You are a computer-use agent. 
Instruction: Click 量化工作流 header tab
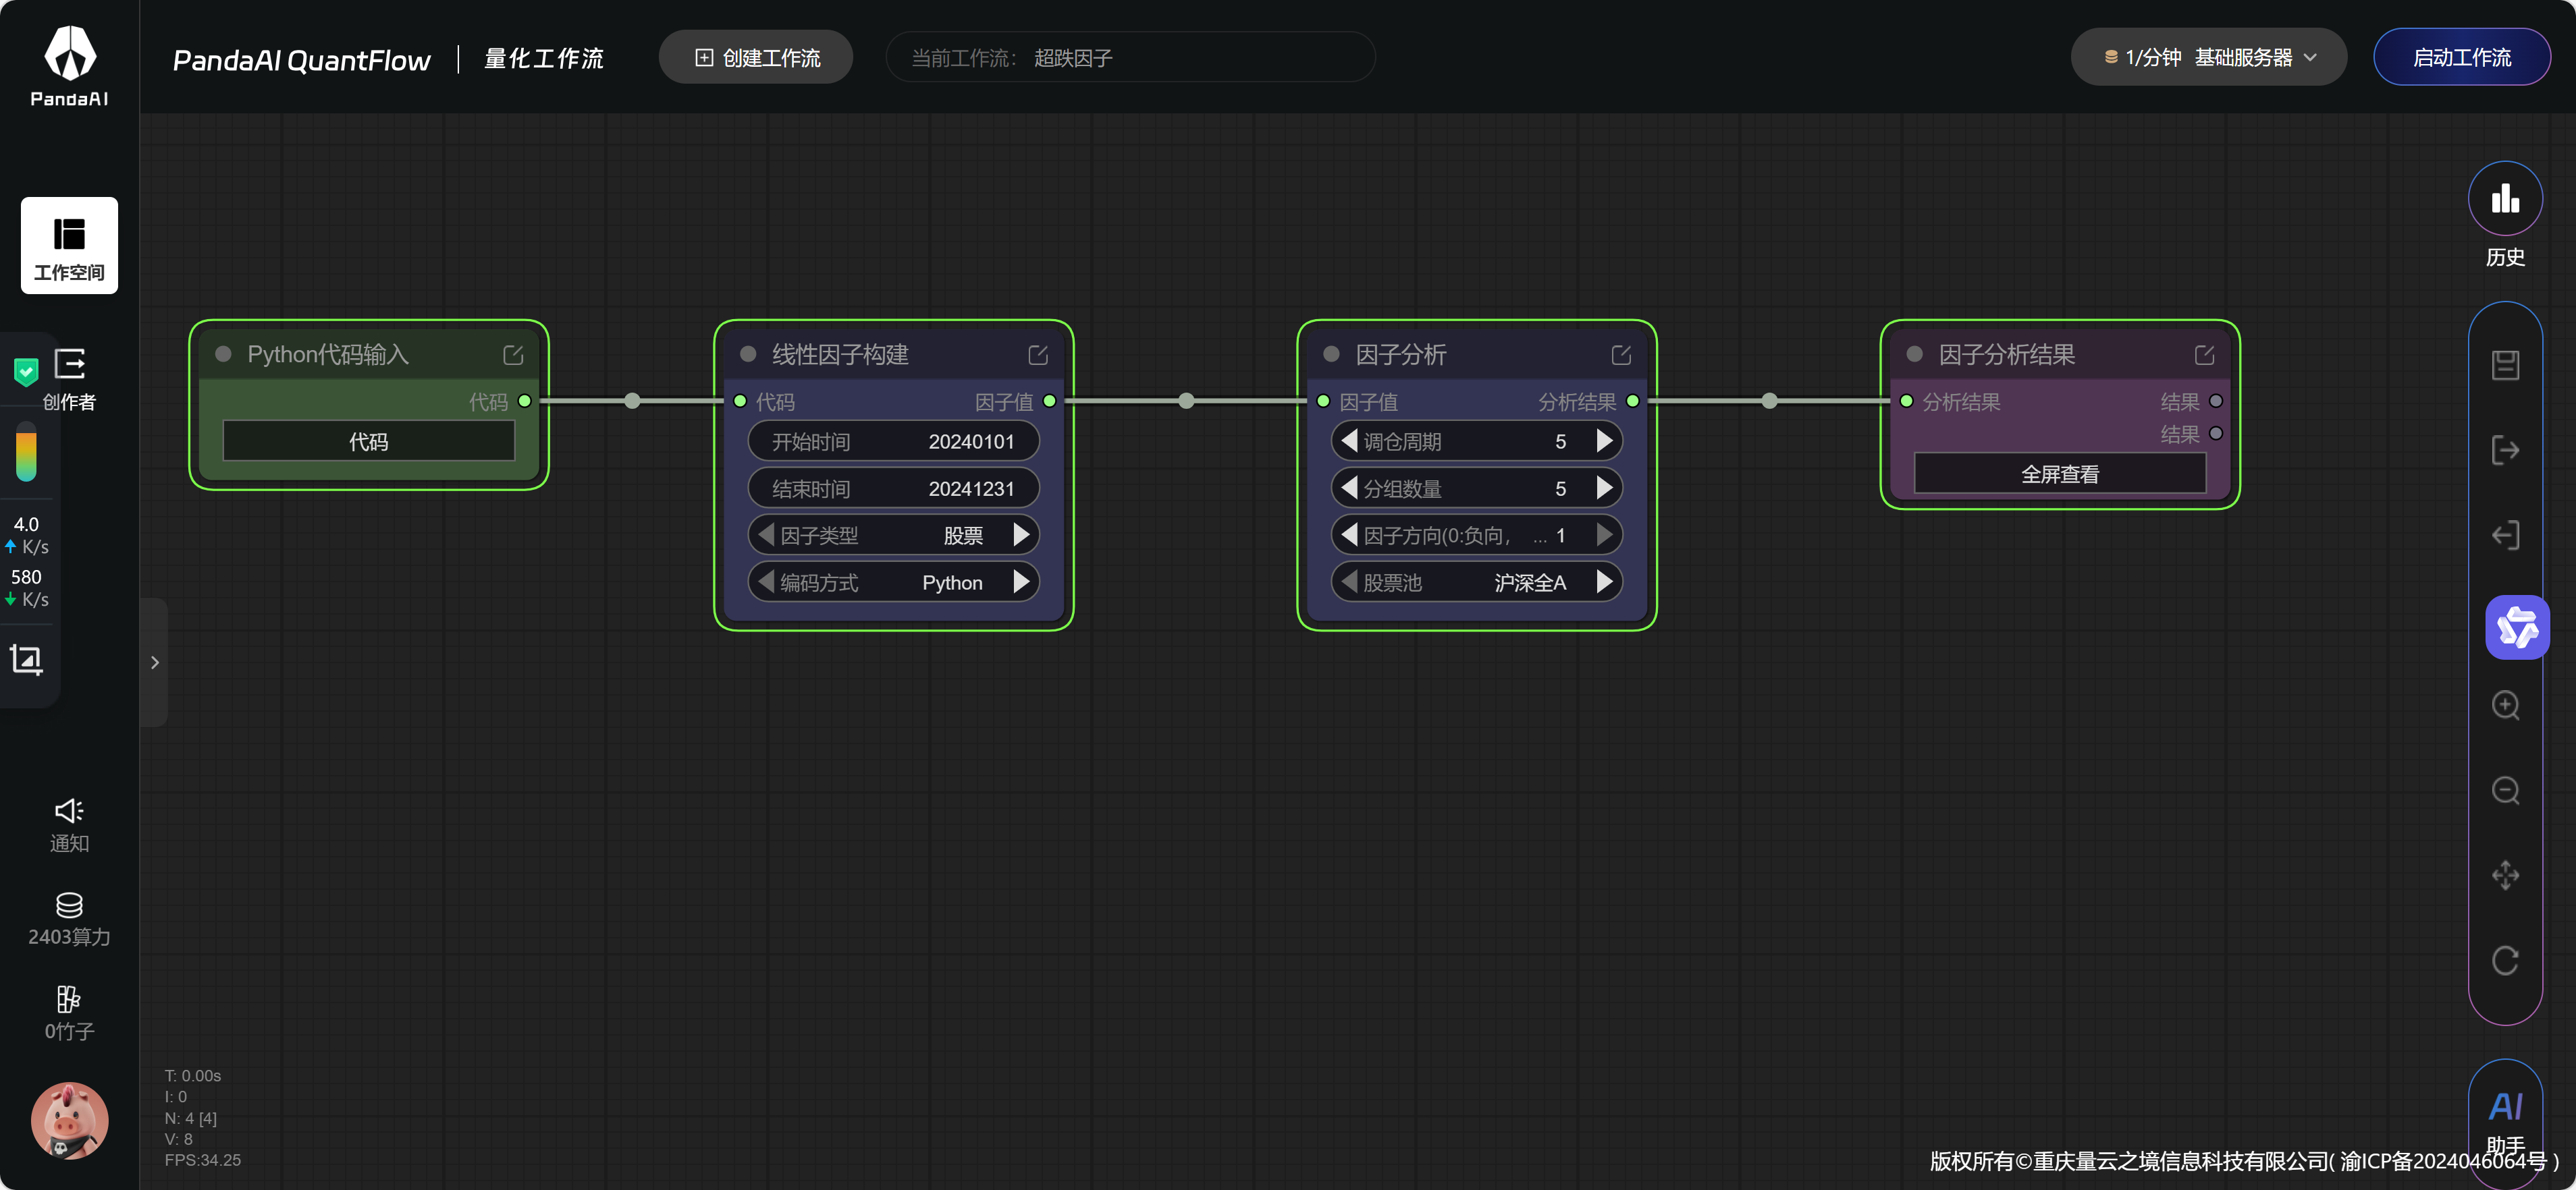(544, 59)
